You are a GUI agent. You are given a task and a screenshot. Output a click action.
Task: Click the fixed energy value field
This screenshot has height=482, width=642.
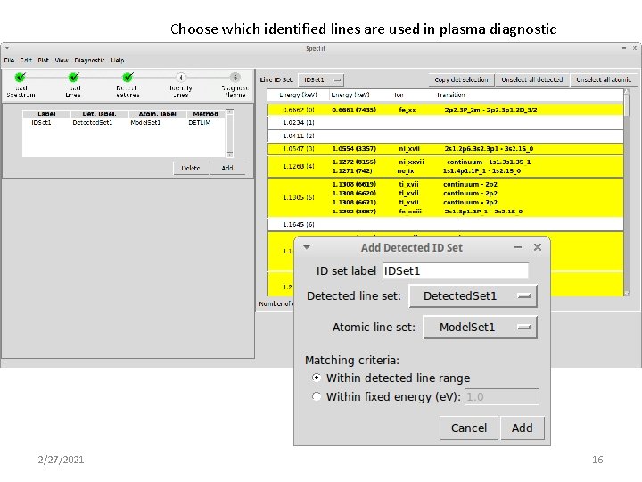[x=501, y=396]
